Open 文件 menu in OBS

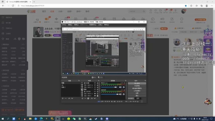64,25
